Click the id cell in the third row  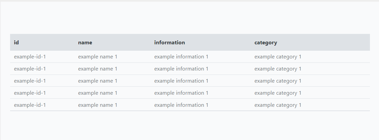click(x=30, y=81)
